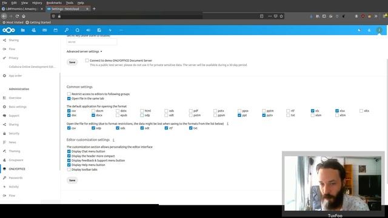This screenshot has height=218, width=388.
Task: Bookmark this page with star icon
Action: coord(281,16)
